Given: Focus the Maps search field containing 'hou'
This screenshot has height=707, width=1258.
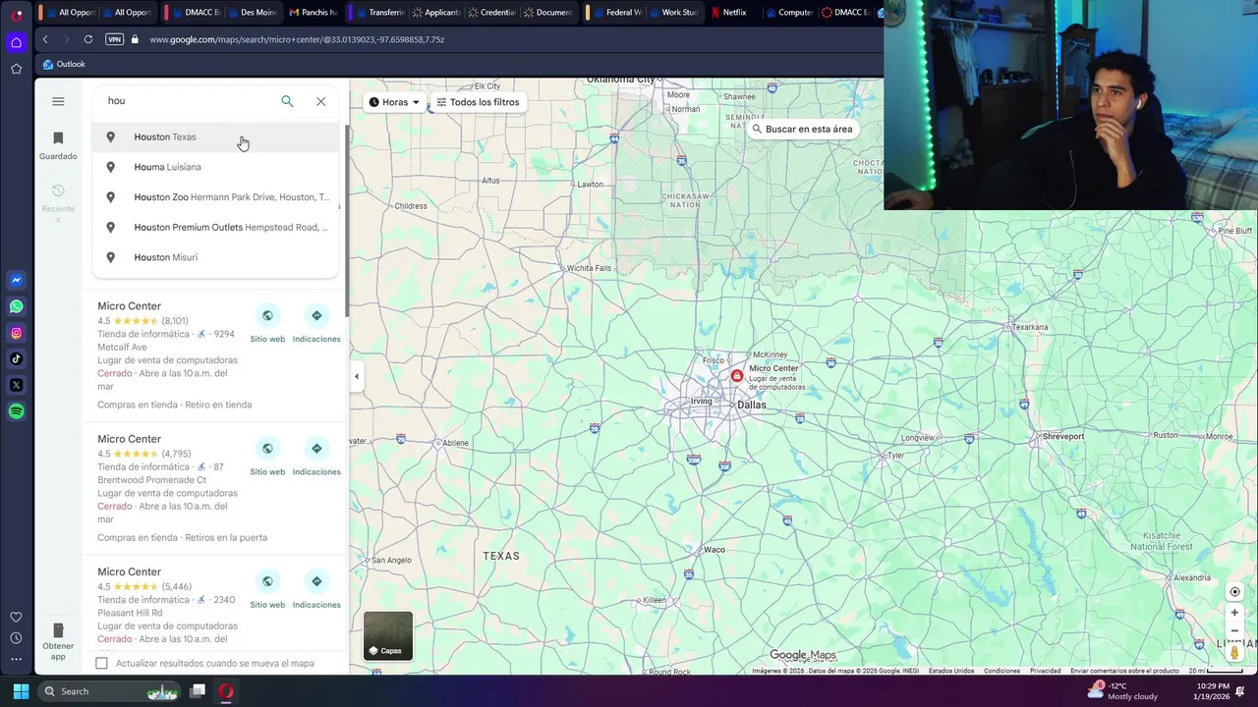Looking at the screenshot, I should 187,101.
